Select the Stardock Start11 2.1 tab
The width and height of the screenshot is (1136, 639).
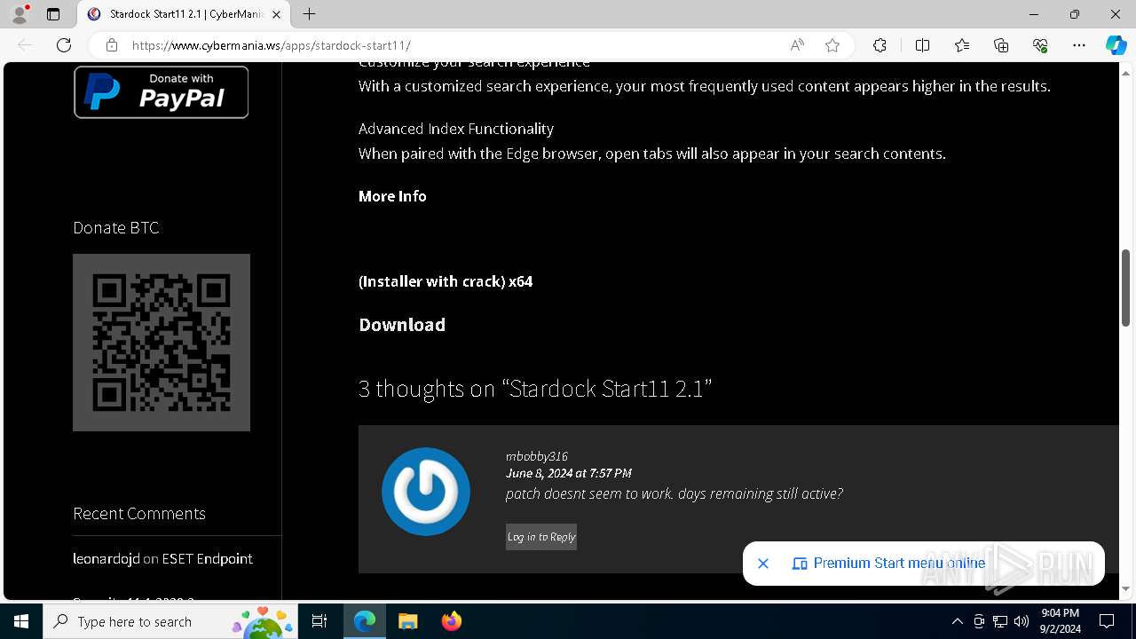point(184,14)
